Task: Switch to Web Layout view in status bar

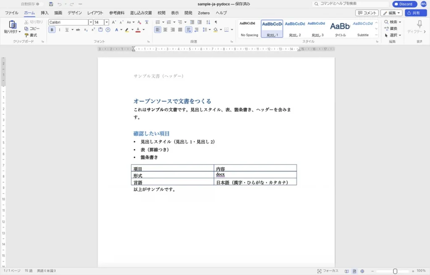Action: tap(362, 271)
